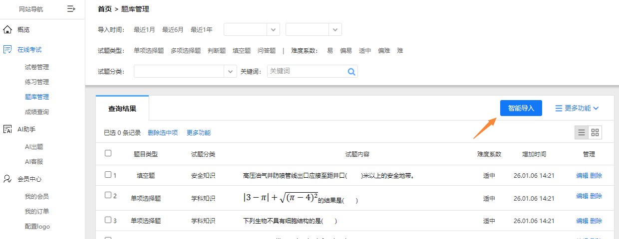Select 题库管理 in the sidebar
Screen dimensions: 619x239
coord(37,97)
